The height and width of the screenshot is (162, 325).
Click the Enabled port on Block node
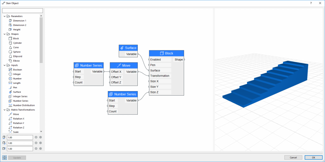pyautogui.click(x=149, y=59)
